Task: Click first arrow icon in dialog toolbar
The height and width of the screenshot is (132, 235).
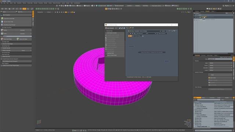Action: point(120,28)
